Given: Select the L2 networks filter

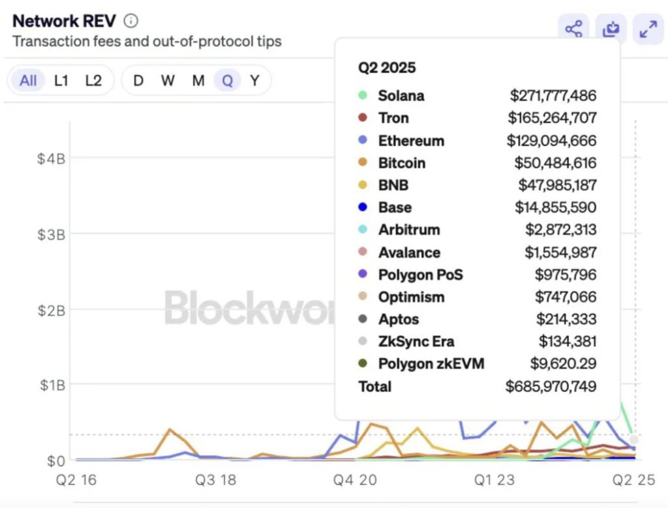Looking at the screenshot, I should [x=93, y=80].
